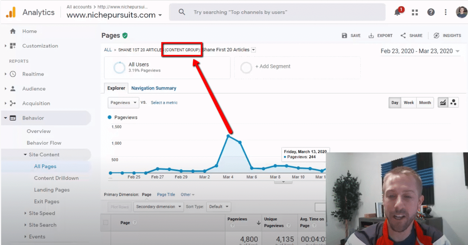Click the user profile avatar
The width and height of the screenshot is (468, 245).
click(462, 12)
